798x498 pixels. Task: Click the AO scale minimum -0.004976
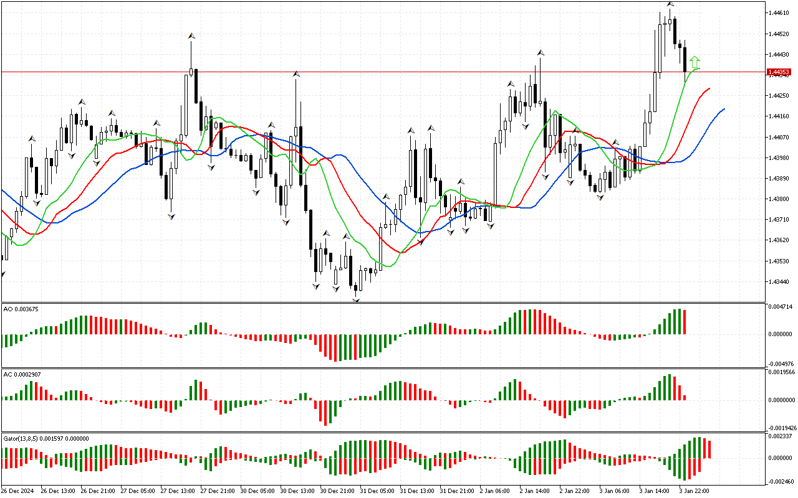coord(781,364)
